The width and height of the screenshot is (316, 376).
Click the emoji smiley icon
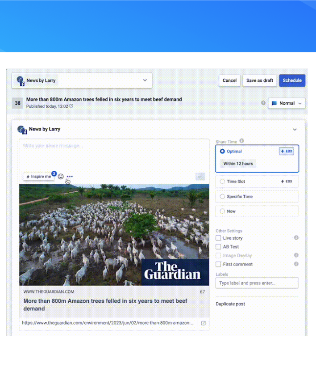(x=61, y=177)
